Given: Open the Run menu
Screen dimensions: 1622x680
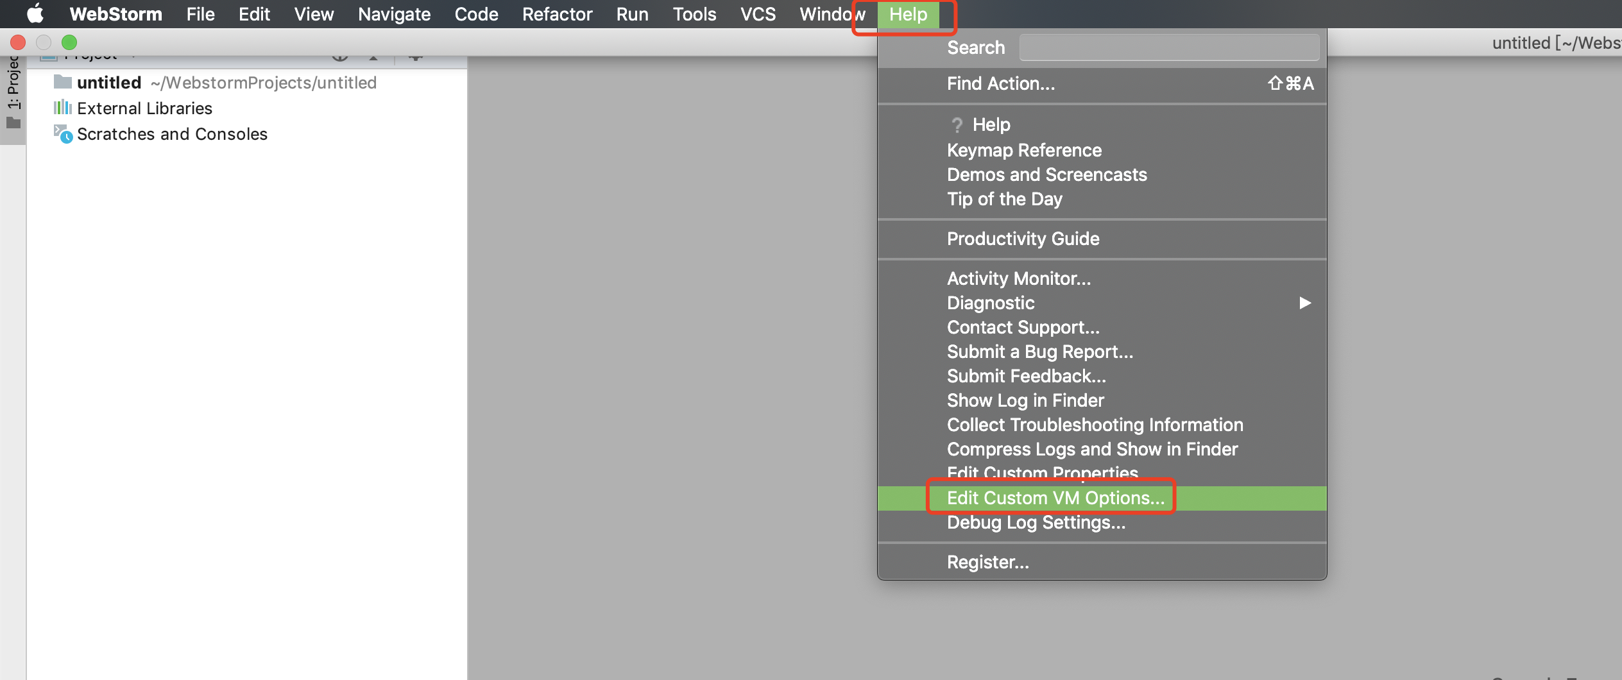Looking at the screenshot, I should click(x=632, y=13).
